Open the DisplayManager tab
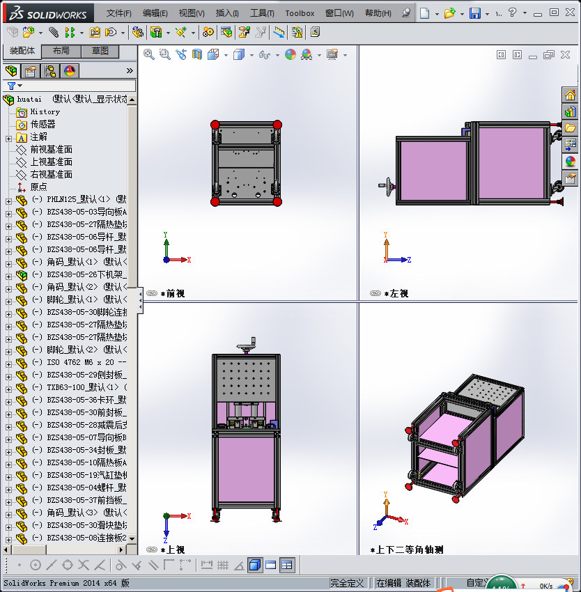This screenshot has width=581, height=592. (x=70, y=71)
